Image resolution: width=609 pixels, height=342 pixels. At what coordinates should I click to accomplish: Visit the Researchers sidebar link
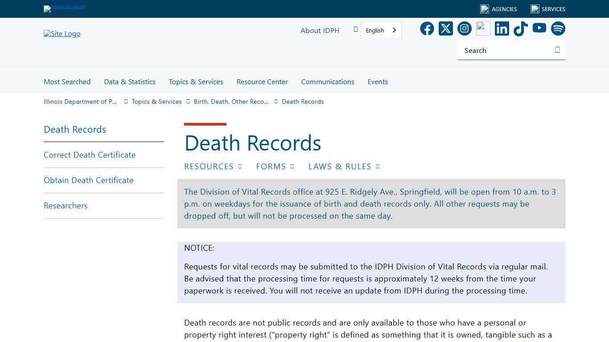coord(66,205)
